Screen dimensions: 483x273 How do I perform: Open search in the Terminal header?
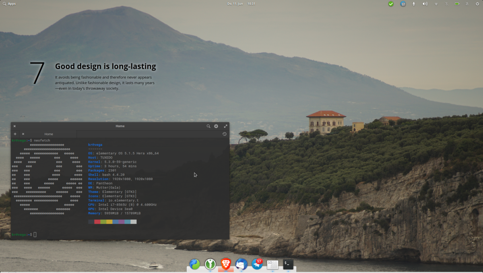coord(208,126)
